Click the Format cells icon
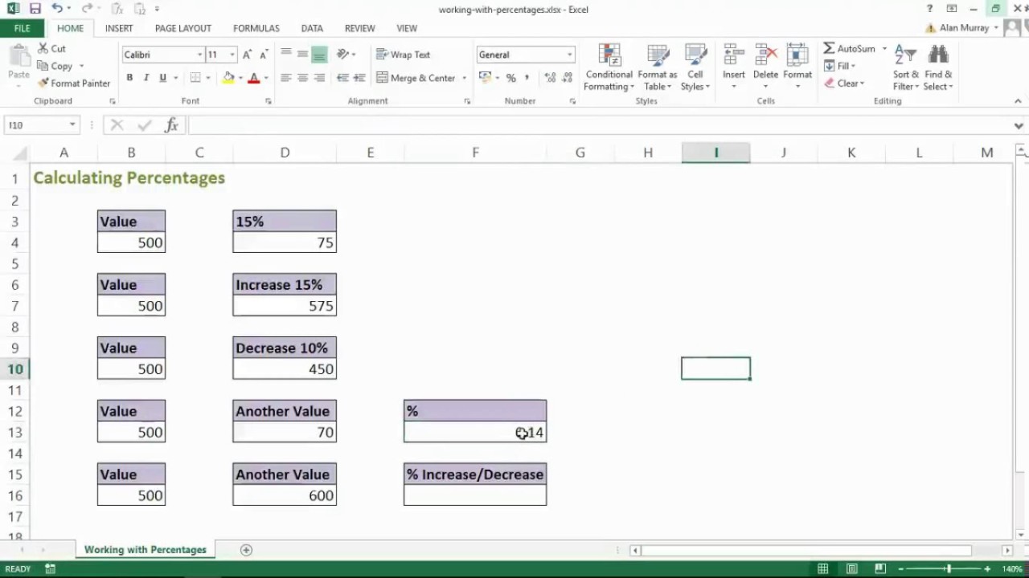This screenshot has height=578, width=1029. pyautogui.click(x=797, y=56)
